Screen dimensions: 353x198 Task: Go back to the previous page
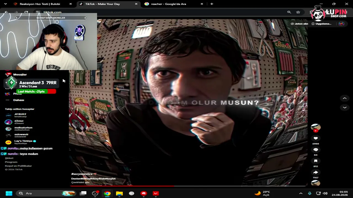pos(6,12)
